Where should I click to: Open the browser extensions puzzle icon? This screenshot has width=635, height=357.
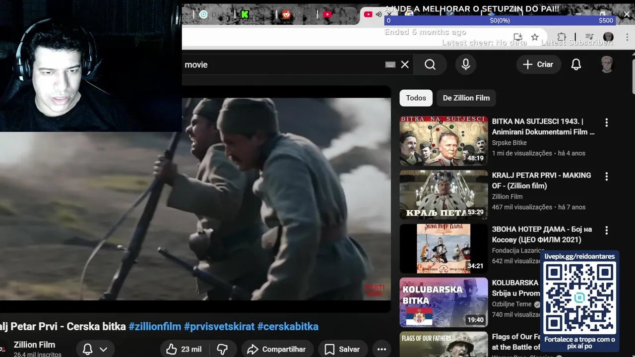tap(562, 37)
